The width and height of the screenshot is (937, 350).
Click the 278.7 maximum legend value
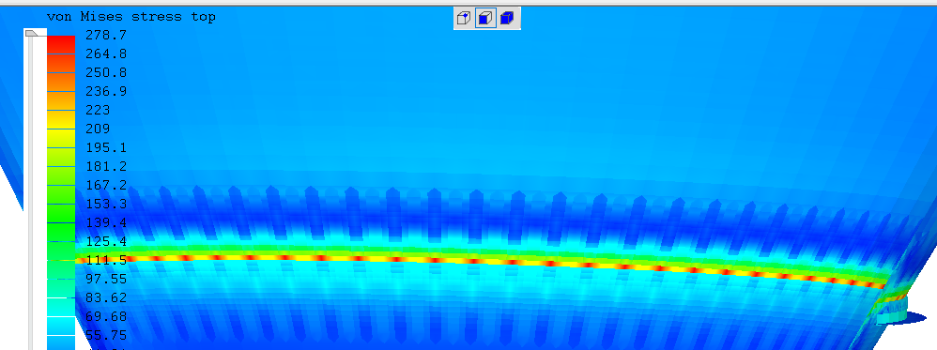coord(106,36)
